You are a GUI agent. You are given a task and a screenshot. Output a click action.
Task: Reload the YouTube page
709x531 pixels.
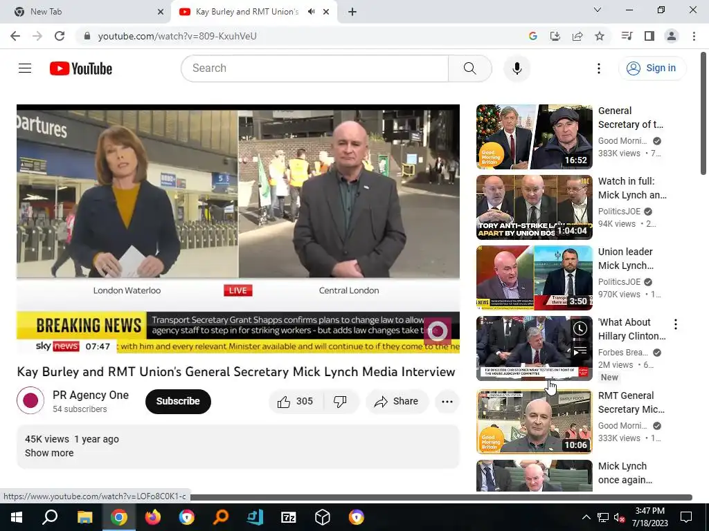tap(60, 36)
